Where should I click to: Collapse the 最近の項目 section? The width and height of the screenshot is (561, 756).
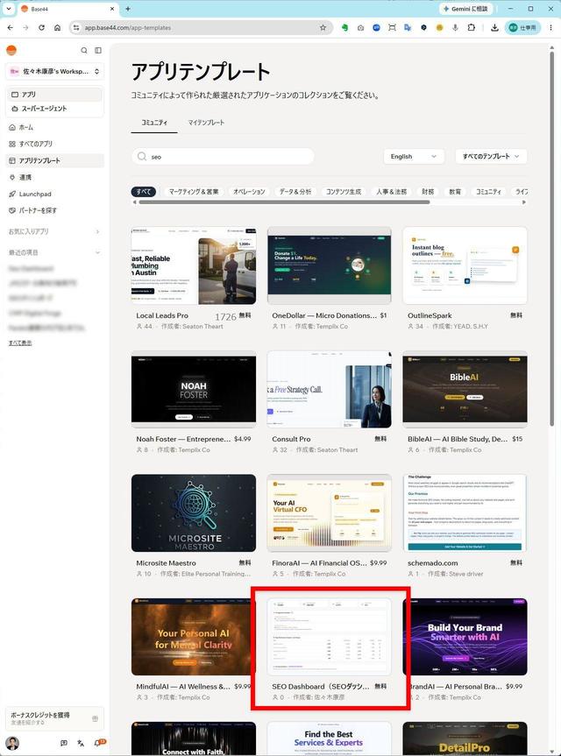coord(97,252)
